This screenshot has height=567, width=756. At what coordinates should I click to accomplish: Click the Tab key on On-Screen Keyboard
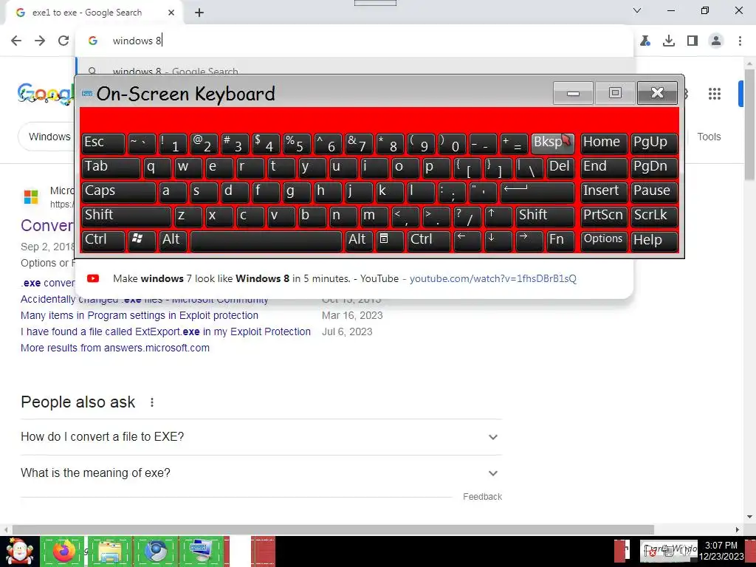[111, 168]
